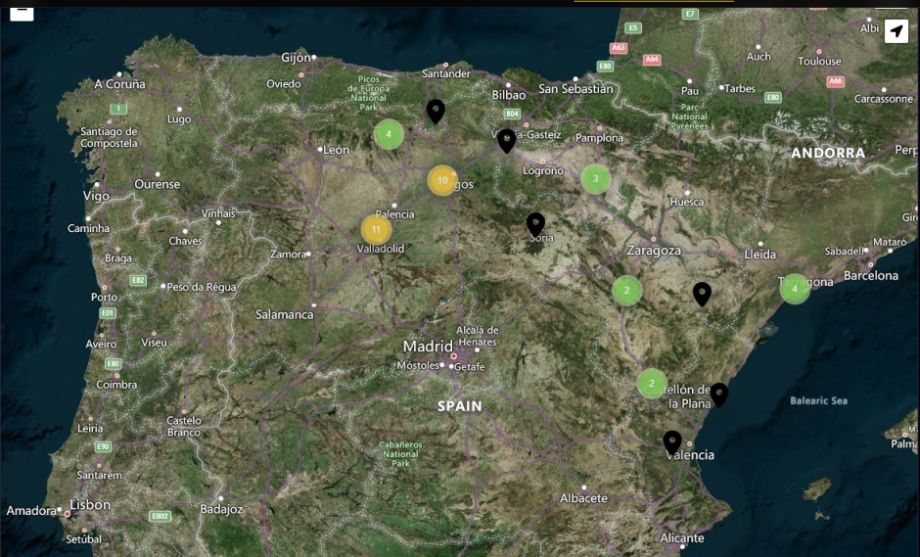
Task: Click the Pamplona city label
Action: pos(599,138)
